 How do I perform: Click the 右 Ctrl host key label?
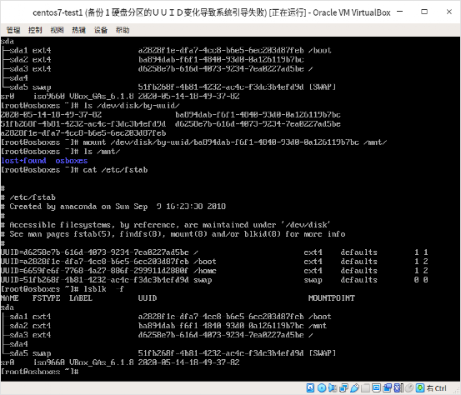pyautogui.click(x=436, y=388)
